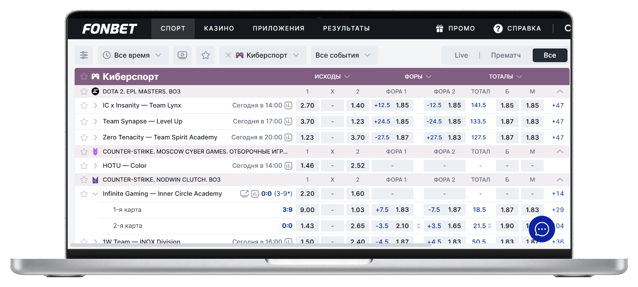Viewport: 638px width, 287px height.
Task: Collapse the DOTA 2 EPL Masters section
Action: pos(560,91)
